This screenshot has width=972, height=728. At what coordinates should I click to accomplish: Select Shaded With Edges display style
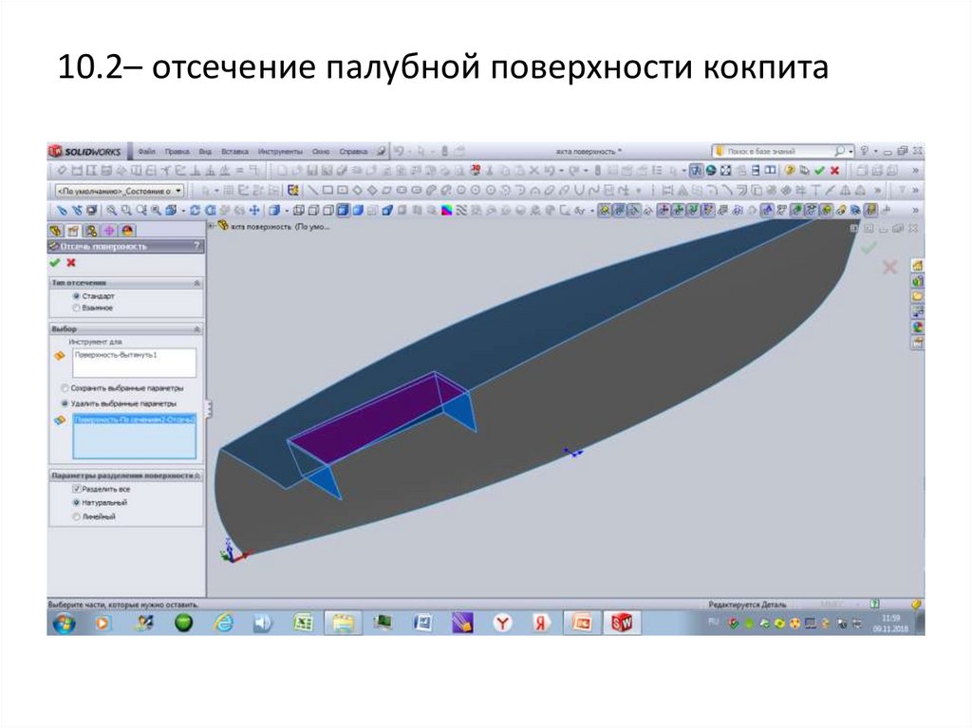point(344,211)
